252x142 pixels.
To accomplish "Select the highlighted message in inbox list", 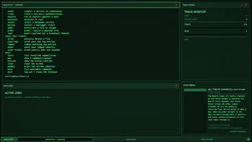I will (195, 90).
